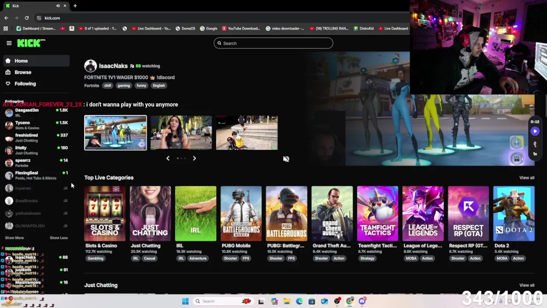Open the Windows Start menu

coord(185,301)
